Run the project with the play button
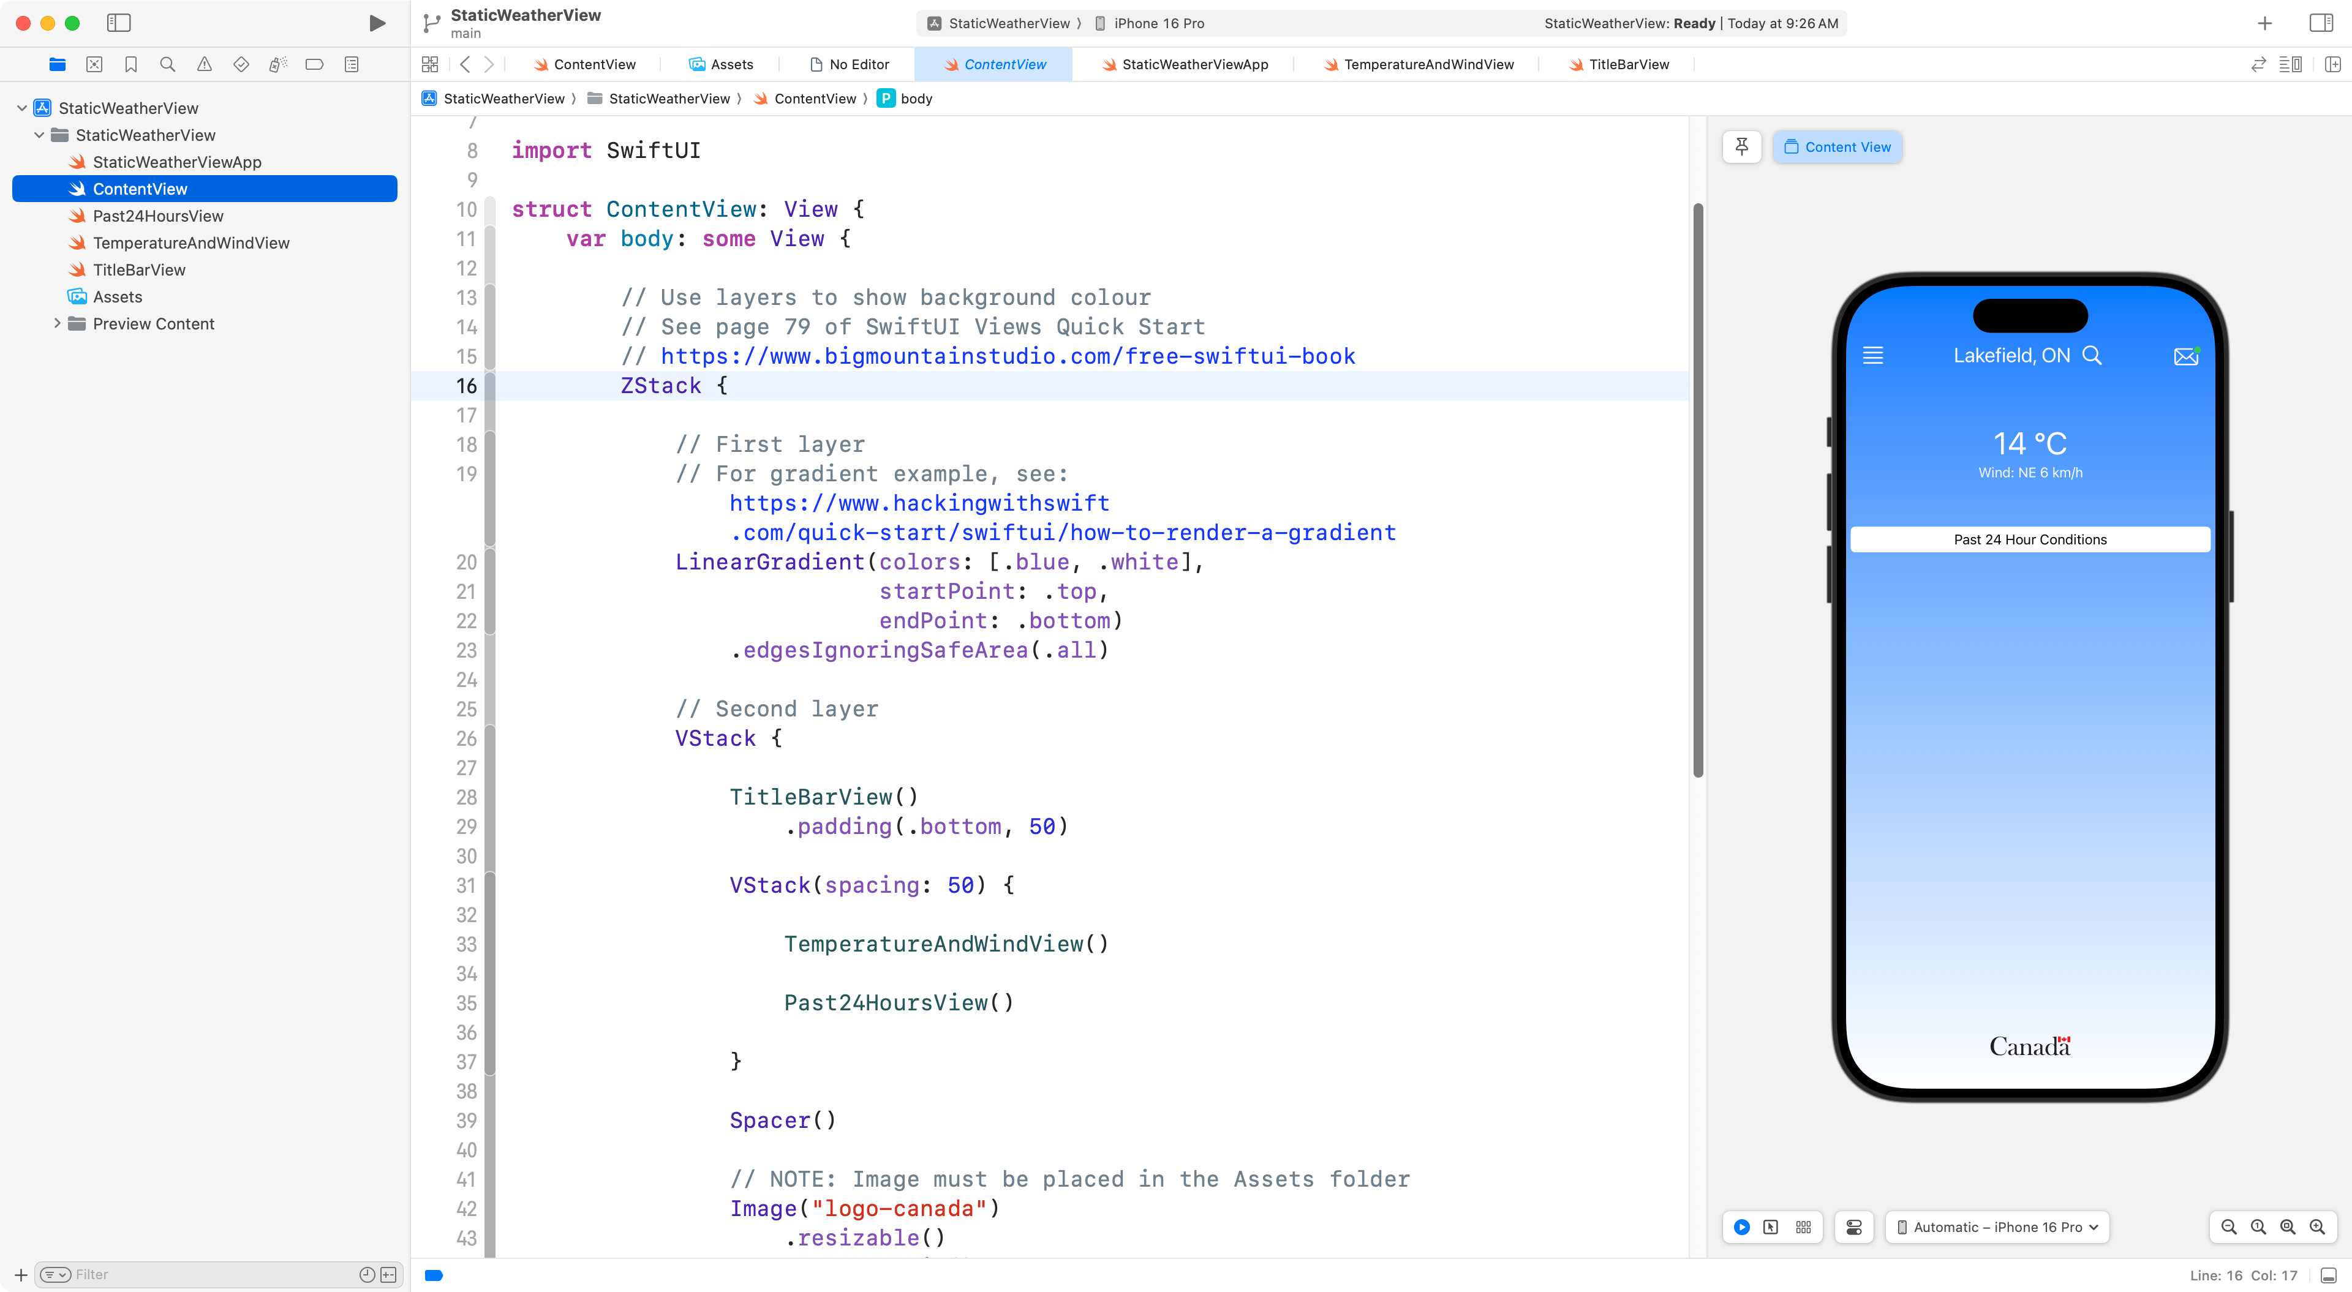Viewport: 2352px width, 1292px height. coord(376,23)
